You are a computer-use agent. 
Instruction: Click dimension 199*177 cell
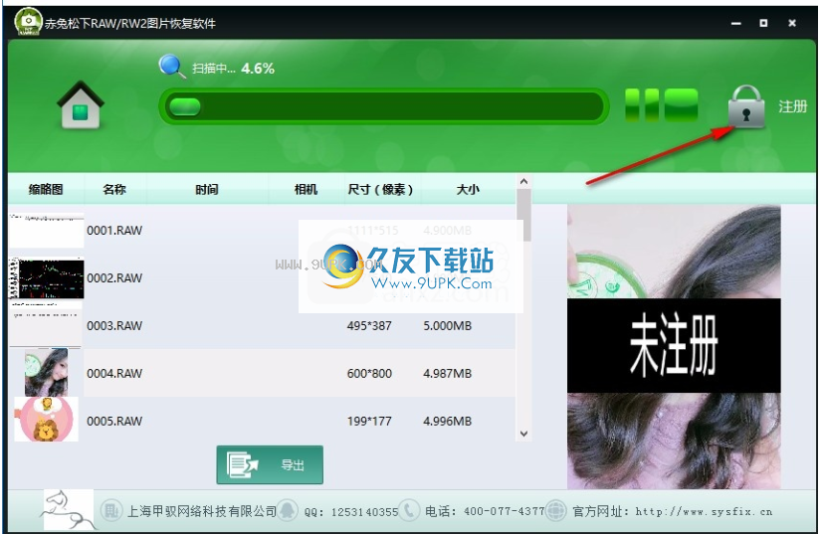[369, 422]
